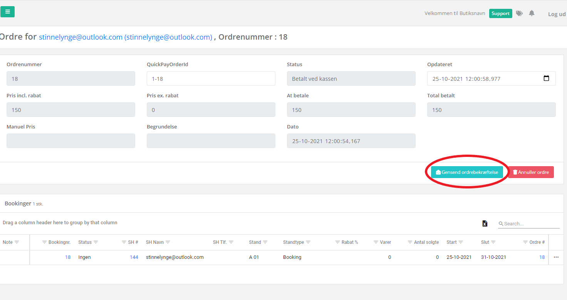This screenshot has height=300, width=567.
Task: Click the Annuller ordre button
Action: [531, 172]
